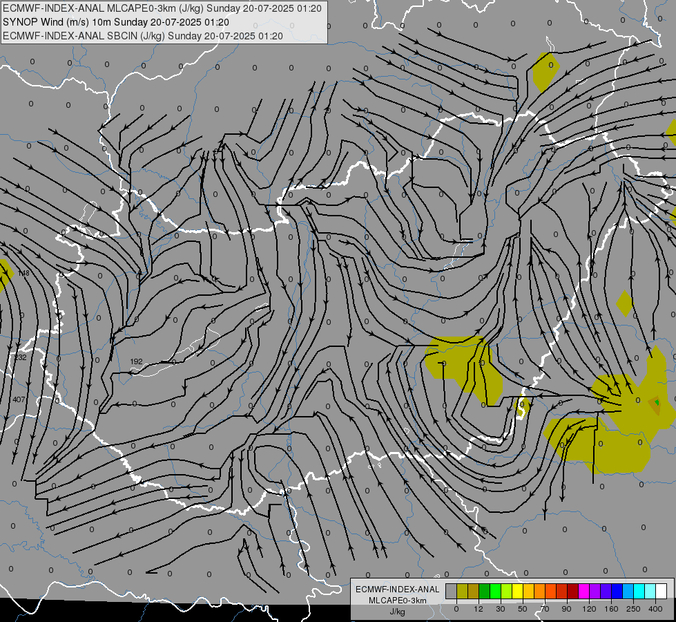
Task: Click the legend value 30 label
Action: coord(501,609)
